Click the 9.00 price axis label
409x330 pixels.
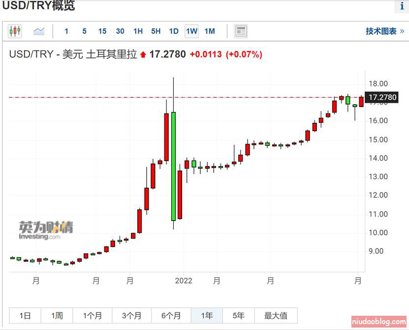(x=376, y=251)
